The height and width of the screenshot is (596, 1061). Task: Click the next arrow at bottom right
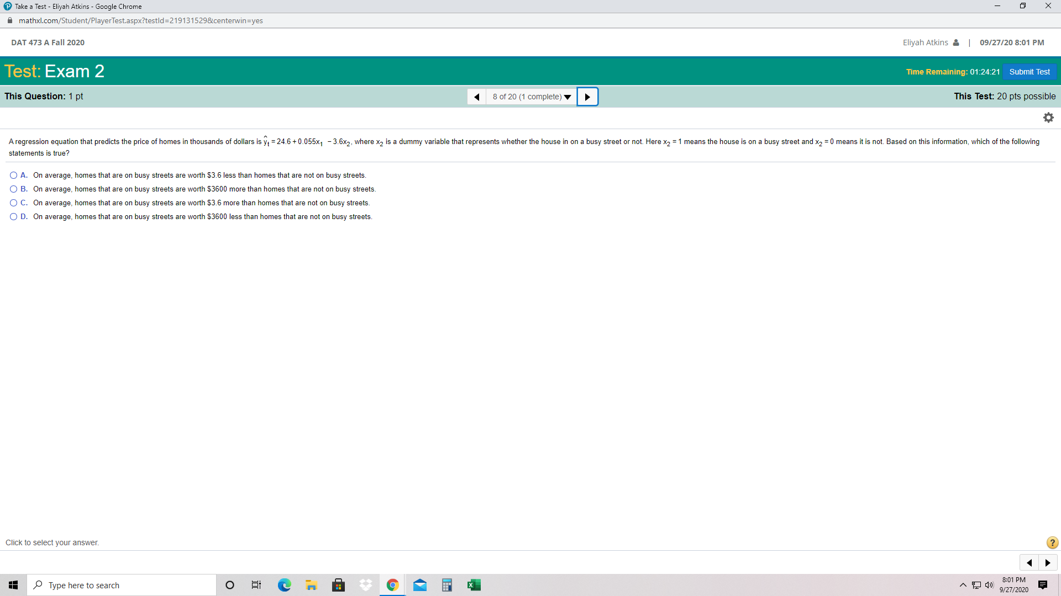[x=1047, y=562]
